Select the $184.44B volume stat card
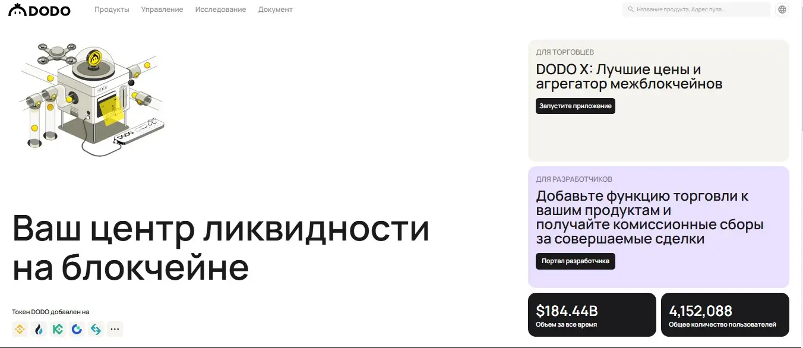 (x=591, y=314)
